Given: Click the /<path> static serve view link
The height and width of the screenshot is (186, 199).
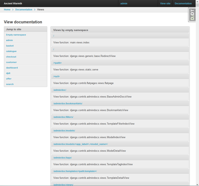Looking at the screenshot, I should 57,63.
